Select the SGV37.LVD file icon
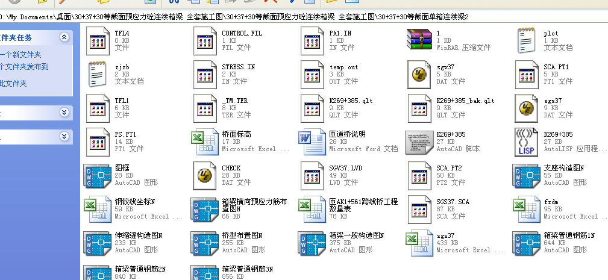 313,176
